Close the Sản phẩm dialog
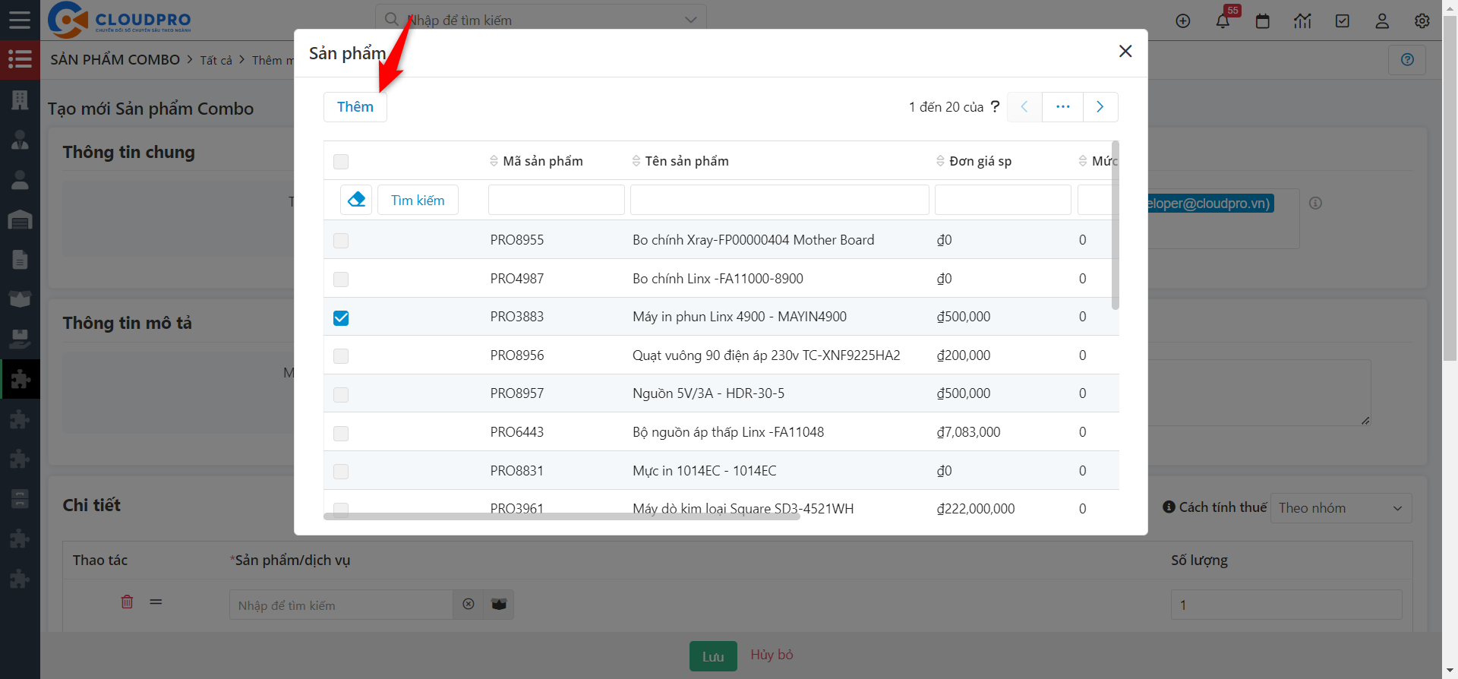The width and height of the screenshot is (1458, 679). click(1125, 51)
